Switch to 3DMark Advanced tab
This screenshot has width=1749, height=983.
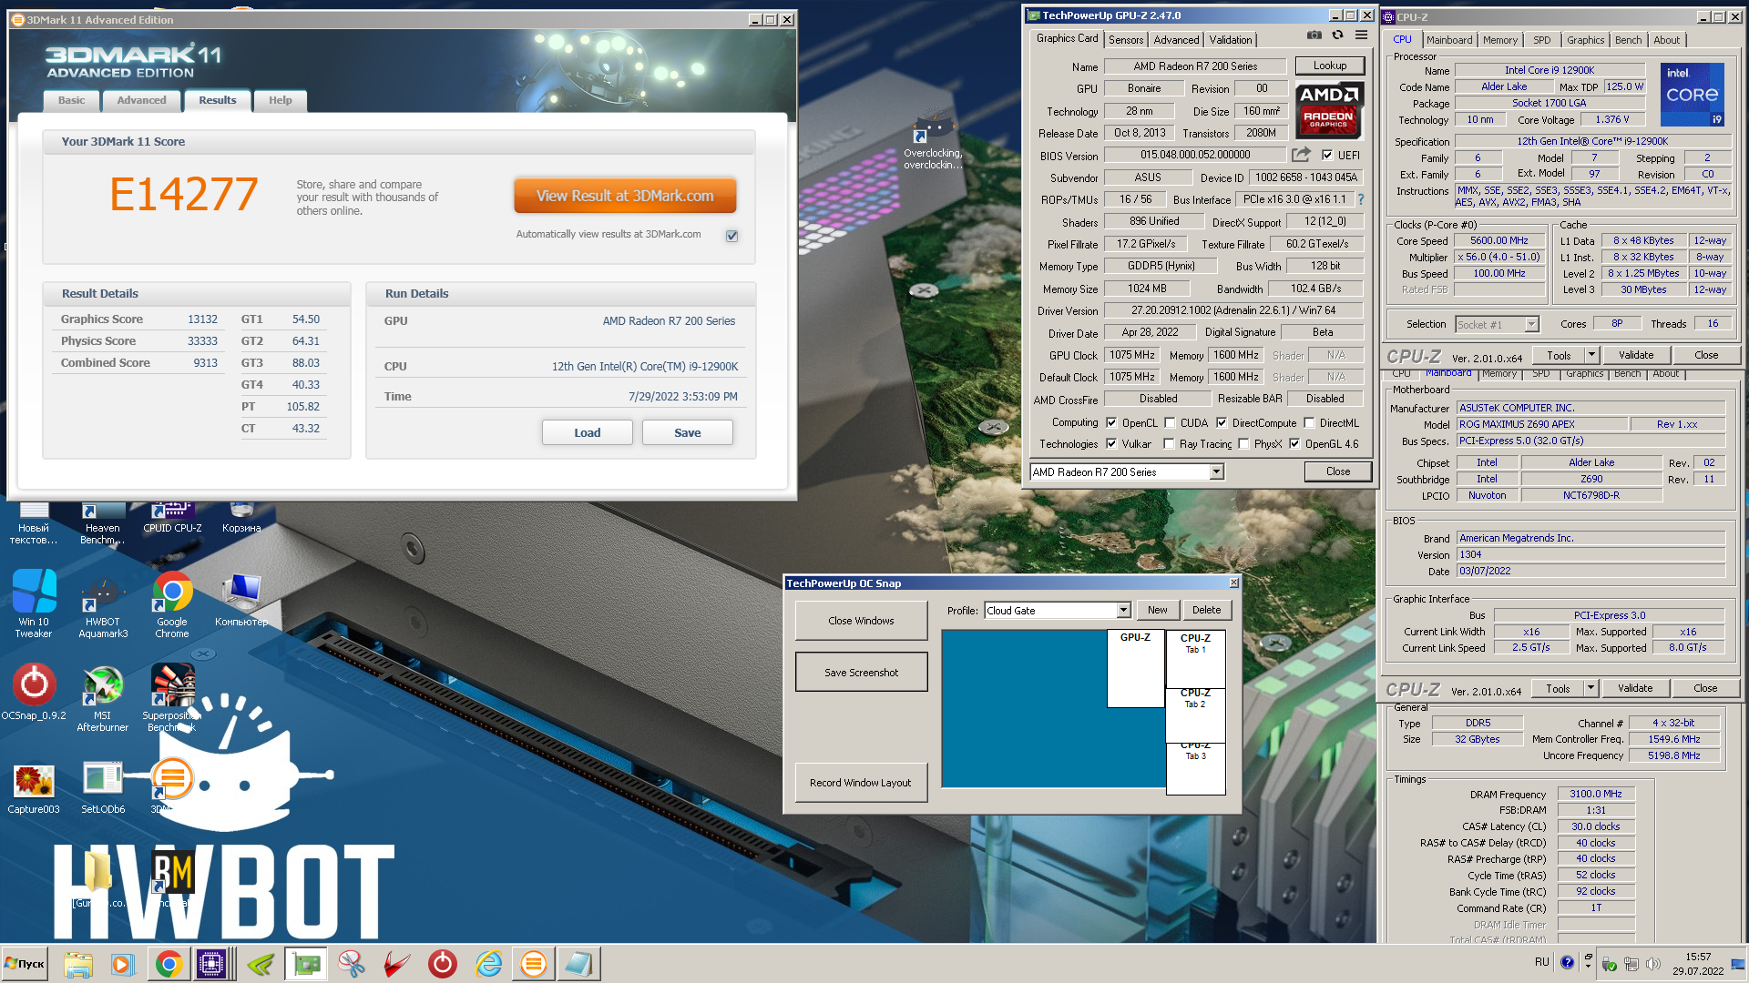click(x=141, y=100)
